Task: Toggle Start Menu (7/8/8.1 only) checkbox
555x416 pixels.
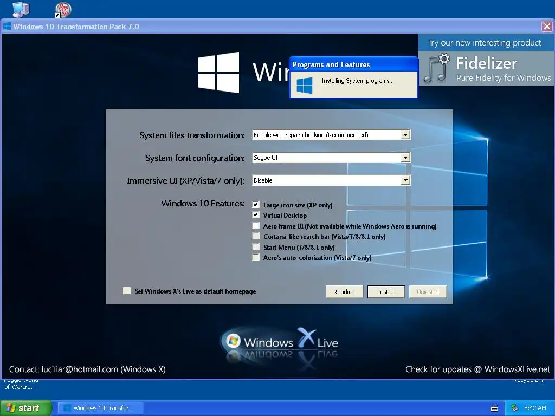Action: 256,246
